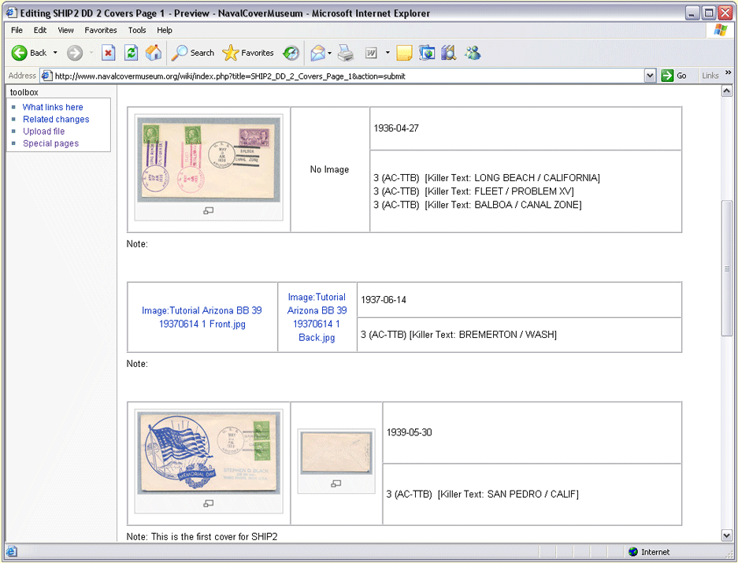The width and height of the screenshot is (738, 563).
Task: Click the 'Upload file' toolbox link
Action: tap(43, 131)
